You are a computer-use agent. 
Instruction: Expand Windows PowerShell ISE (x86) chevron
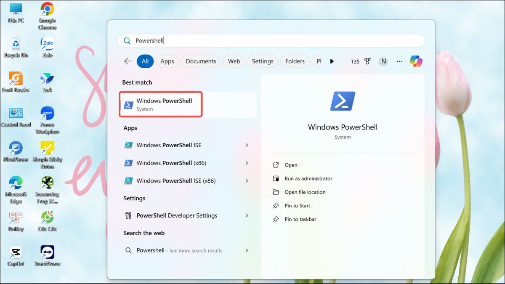pos(247,181)
